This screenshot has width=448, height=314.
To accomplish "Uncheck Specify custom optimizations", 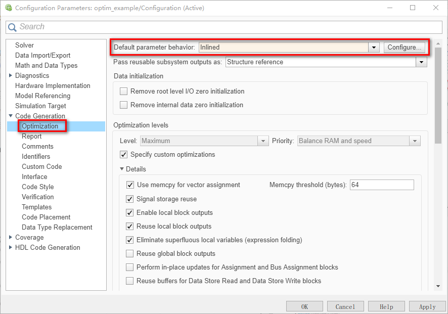I will (x=124, y=155).
